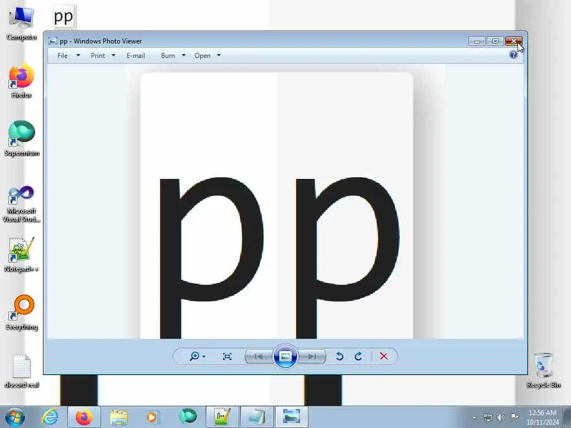
Task: Expand the File dropdown arrow
Action: coord(78,55)
